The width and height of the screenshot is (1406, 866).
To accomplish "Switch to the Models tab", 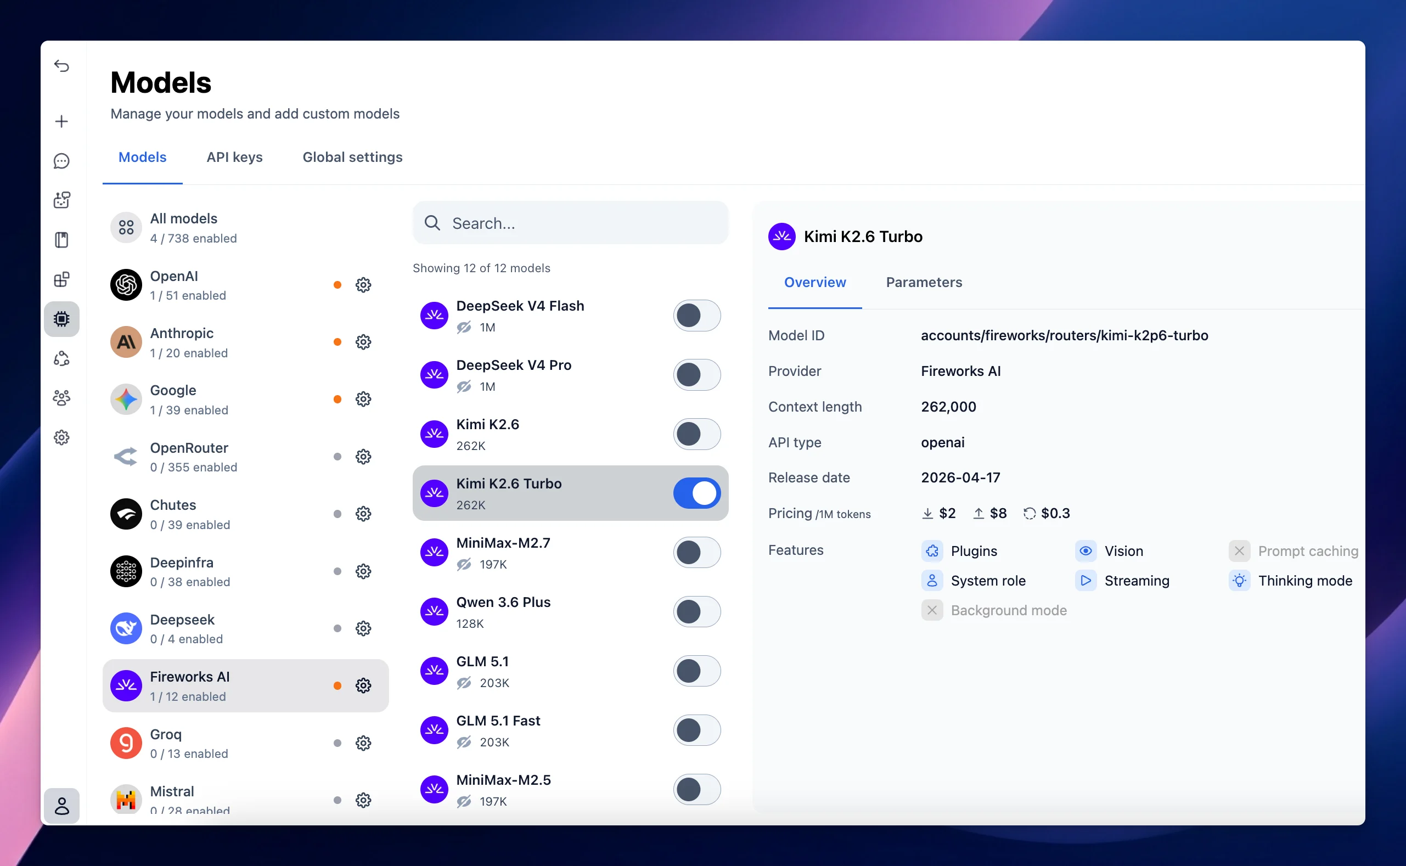I will (142, 157).
